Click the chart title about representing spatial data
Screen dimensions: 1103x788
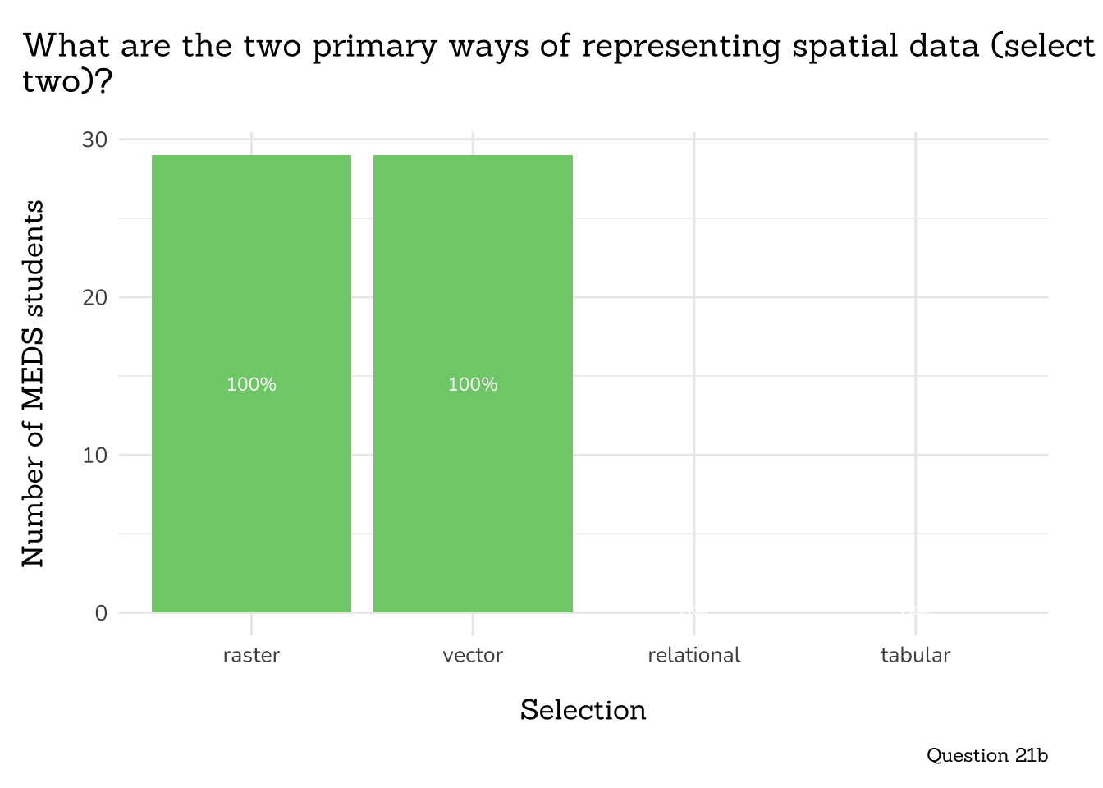tap(558, 47)
